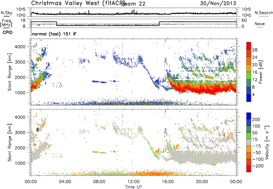273x189 pixels.
Task: Click the 'Time UT' axis label
Action: point(133,187)
